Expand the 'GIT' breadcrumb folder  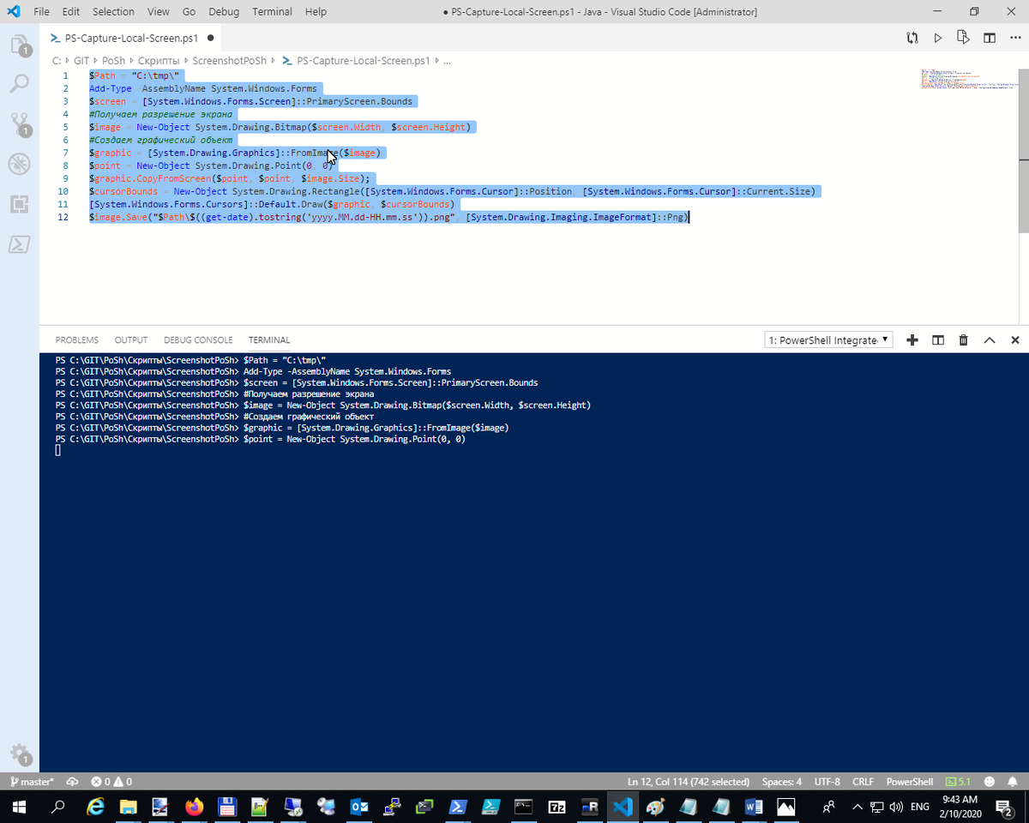[81, 61]
